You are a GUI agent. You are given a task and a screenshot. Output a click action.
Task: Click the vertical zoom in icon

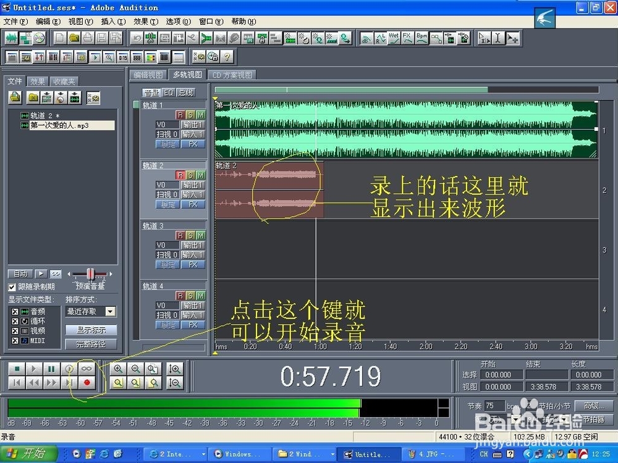176,369
